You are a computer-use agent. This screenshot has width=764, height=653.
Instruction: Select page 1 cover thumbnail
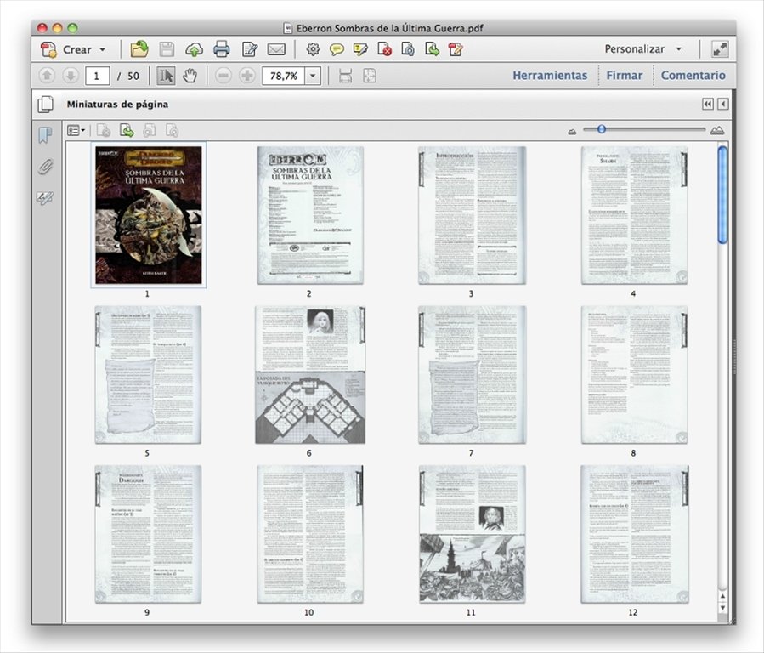coord(149,215)
